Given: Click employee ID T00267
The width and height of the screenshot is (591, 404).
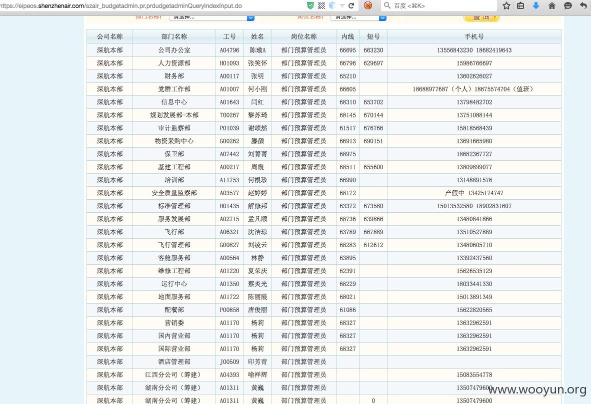Looking at the screenshot, I should [229, 115].
